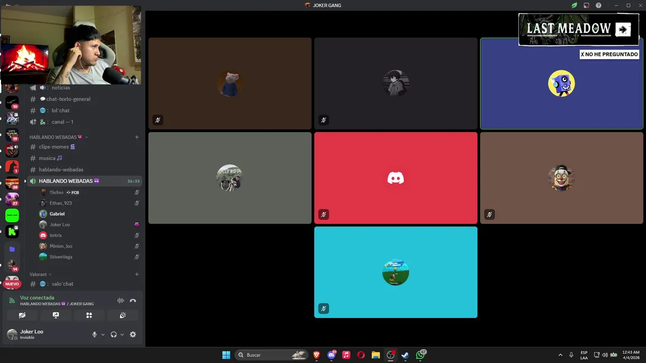Collapse HABLANDO WEBADAS category

pos(59,137)
